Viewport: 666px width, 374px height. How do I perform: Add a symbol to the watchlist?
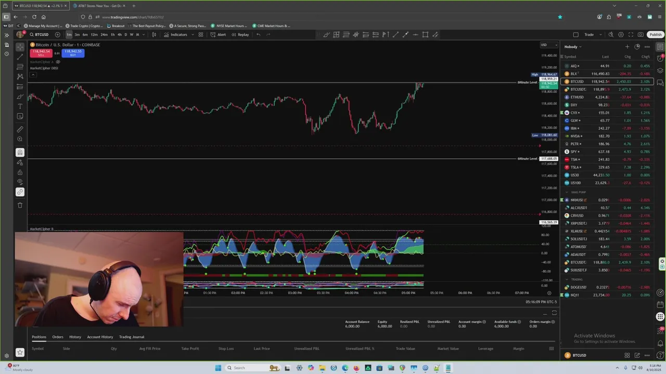[627, 47]
